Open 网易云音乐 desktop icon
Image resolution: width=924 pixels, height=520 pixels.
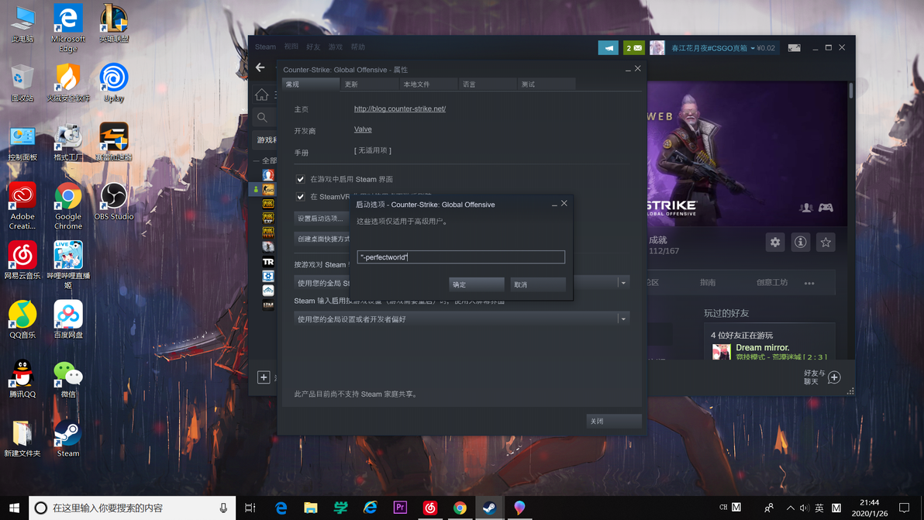coord(22,260)
